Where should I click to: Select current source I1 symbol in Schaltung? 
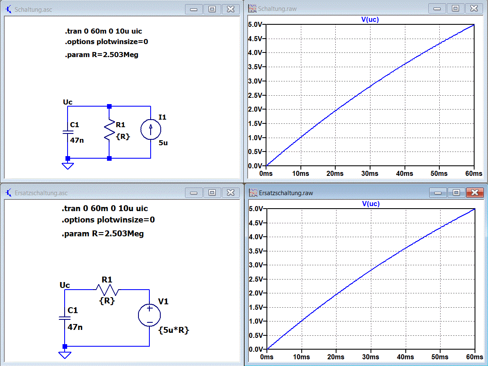(x=151, y=129)
